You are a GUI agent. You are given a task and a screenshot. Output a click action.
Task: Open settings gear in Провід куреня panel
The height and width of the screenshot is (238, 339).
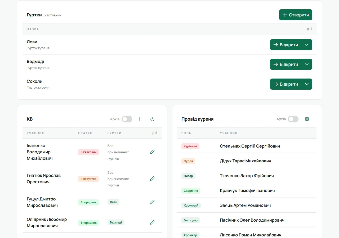click(x=307, y=119)
